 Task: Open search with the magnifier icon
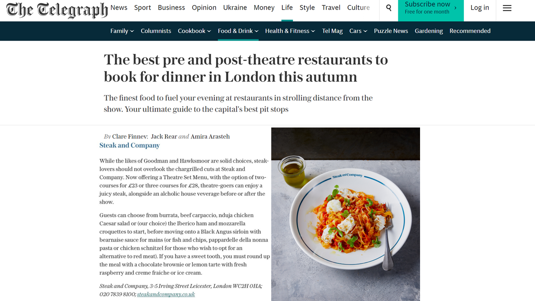tap(389, 8)
